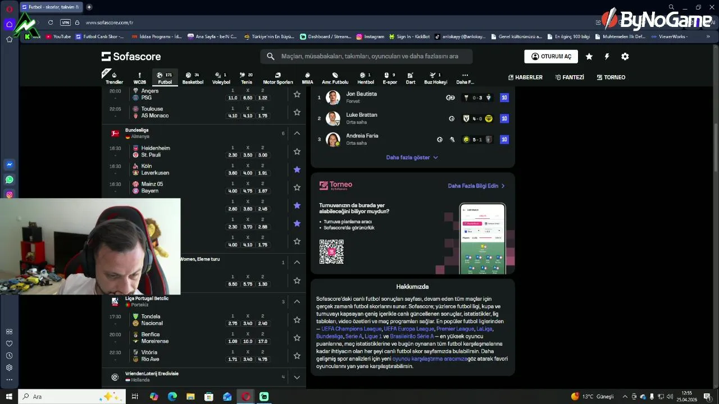The image size is (719, 404).
Task: Select the MMA sport icon
Action: tap(307, 77)
